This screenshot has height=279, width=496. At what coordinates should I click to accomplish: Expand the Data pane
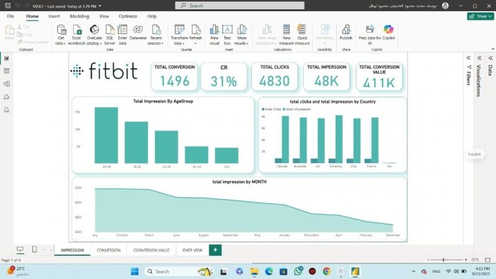coord(490,58)
